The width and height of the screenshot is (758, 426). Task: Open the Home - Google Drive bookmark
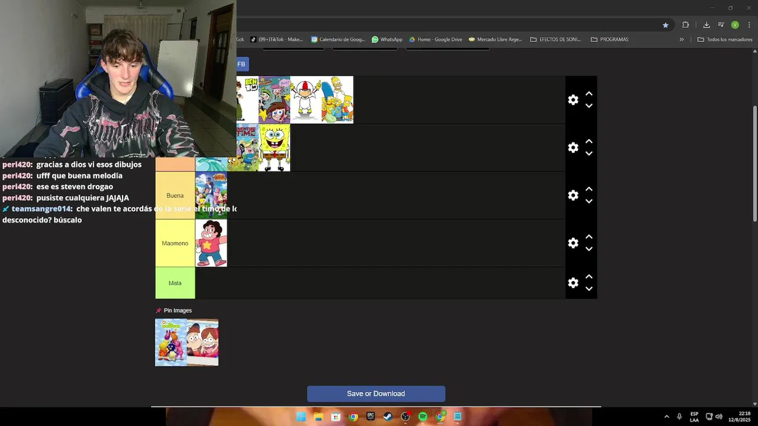pos(435,40)
